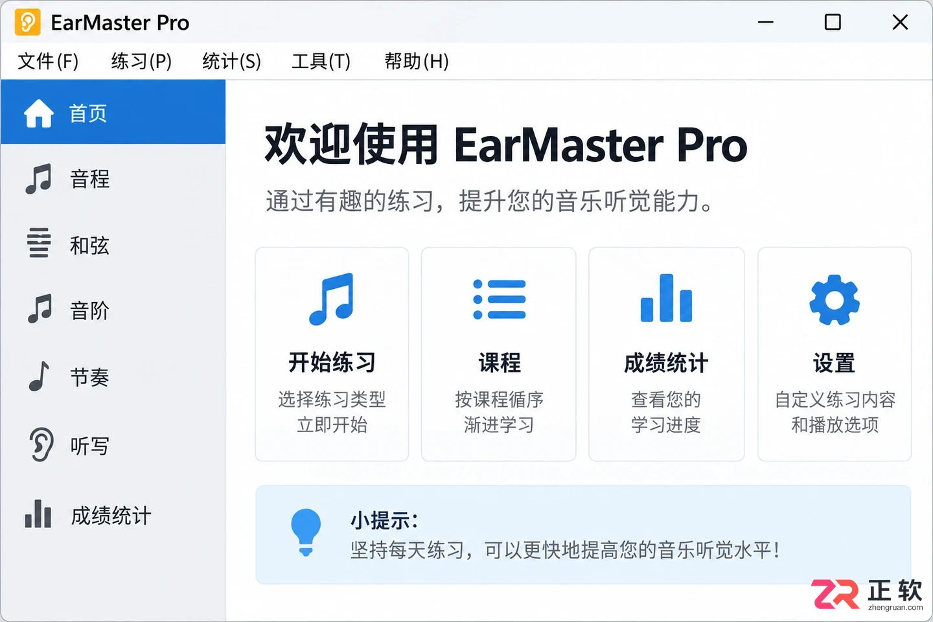Click the ear icon beside 听写
This screenshot has height=622, width=933.
click(41, 444)
